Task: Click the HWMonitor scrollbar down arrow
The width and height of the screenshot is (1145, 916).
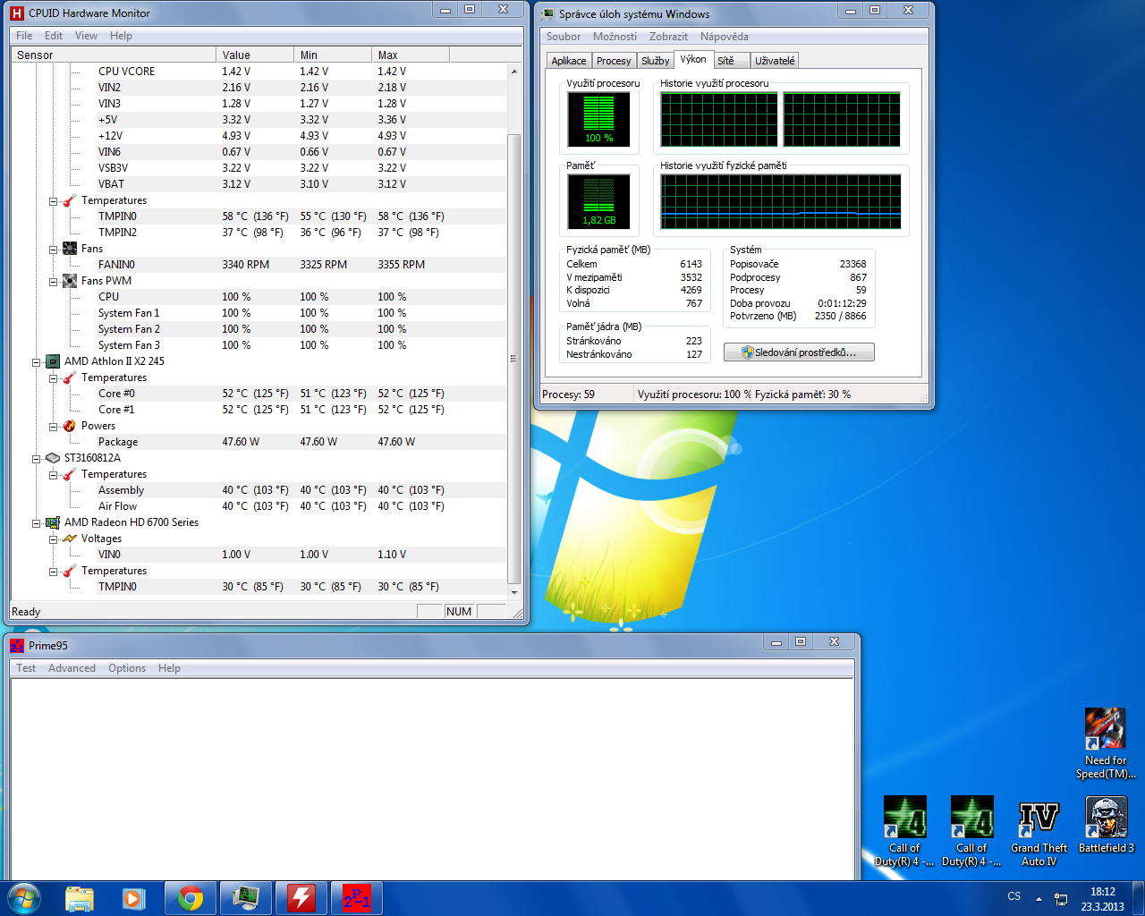Action: [x=514, y=592]
